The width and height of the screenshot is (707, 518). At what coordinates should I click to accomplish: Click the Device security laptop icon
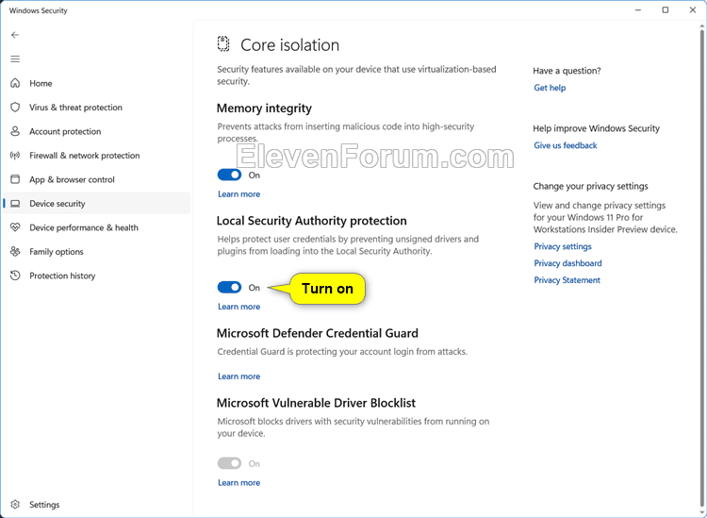[15, 204]
